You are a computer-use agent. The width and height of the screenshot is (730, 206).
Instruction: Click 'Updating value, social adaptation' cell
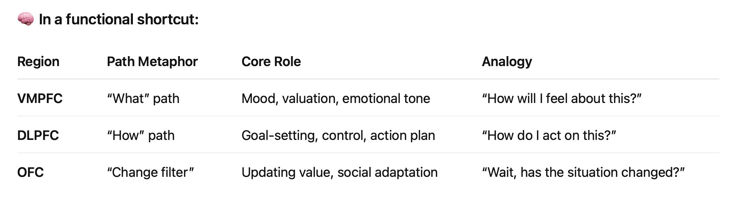340,172
